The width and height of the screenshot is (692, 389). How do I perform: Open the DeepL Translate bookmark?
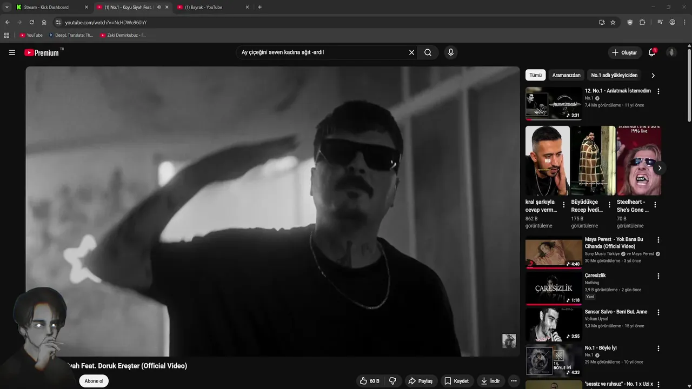[71, 35]
